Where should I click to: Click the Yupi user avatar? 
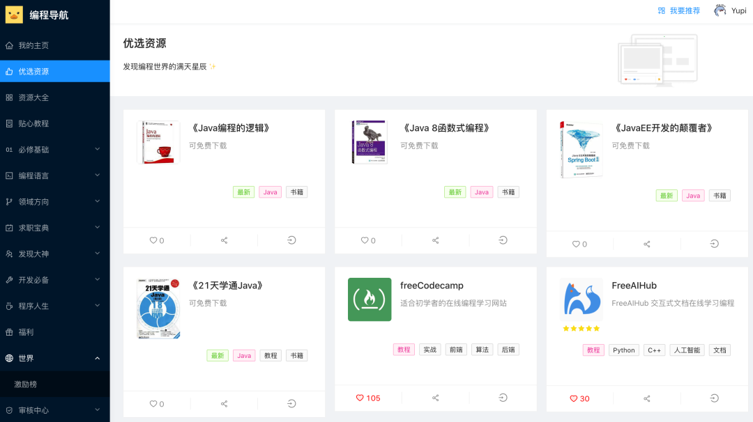click(x=720, y=10)
